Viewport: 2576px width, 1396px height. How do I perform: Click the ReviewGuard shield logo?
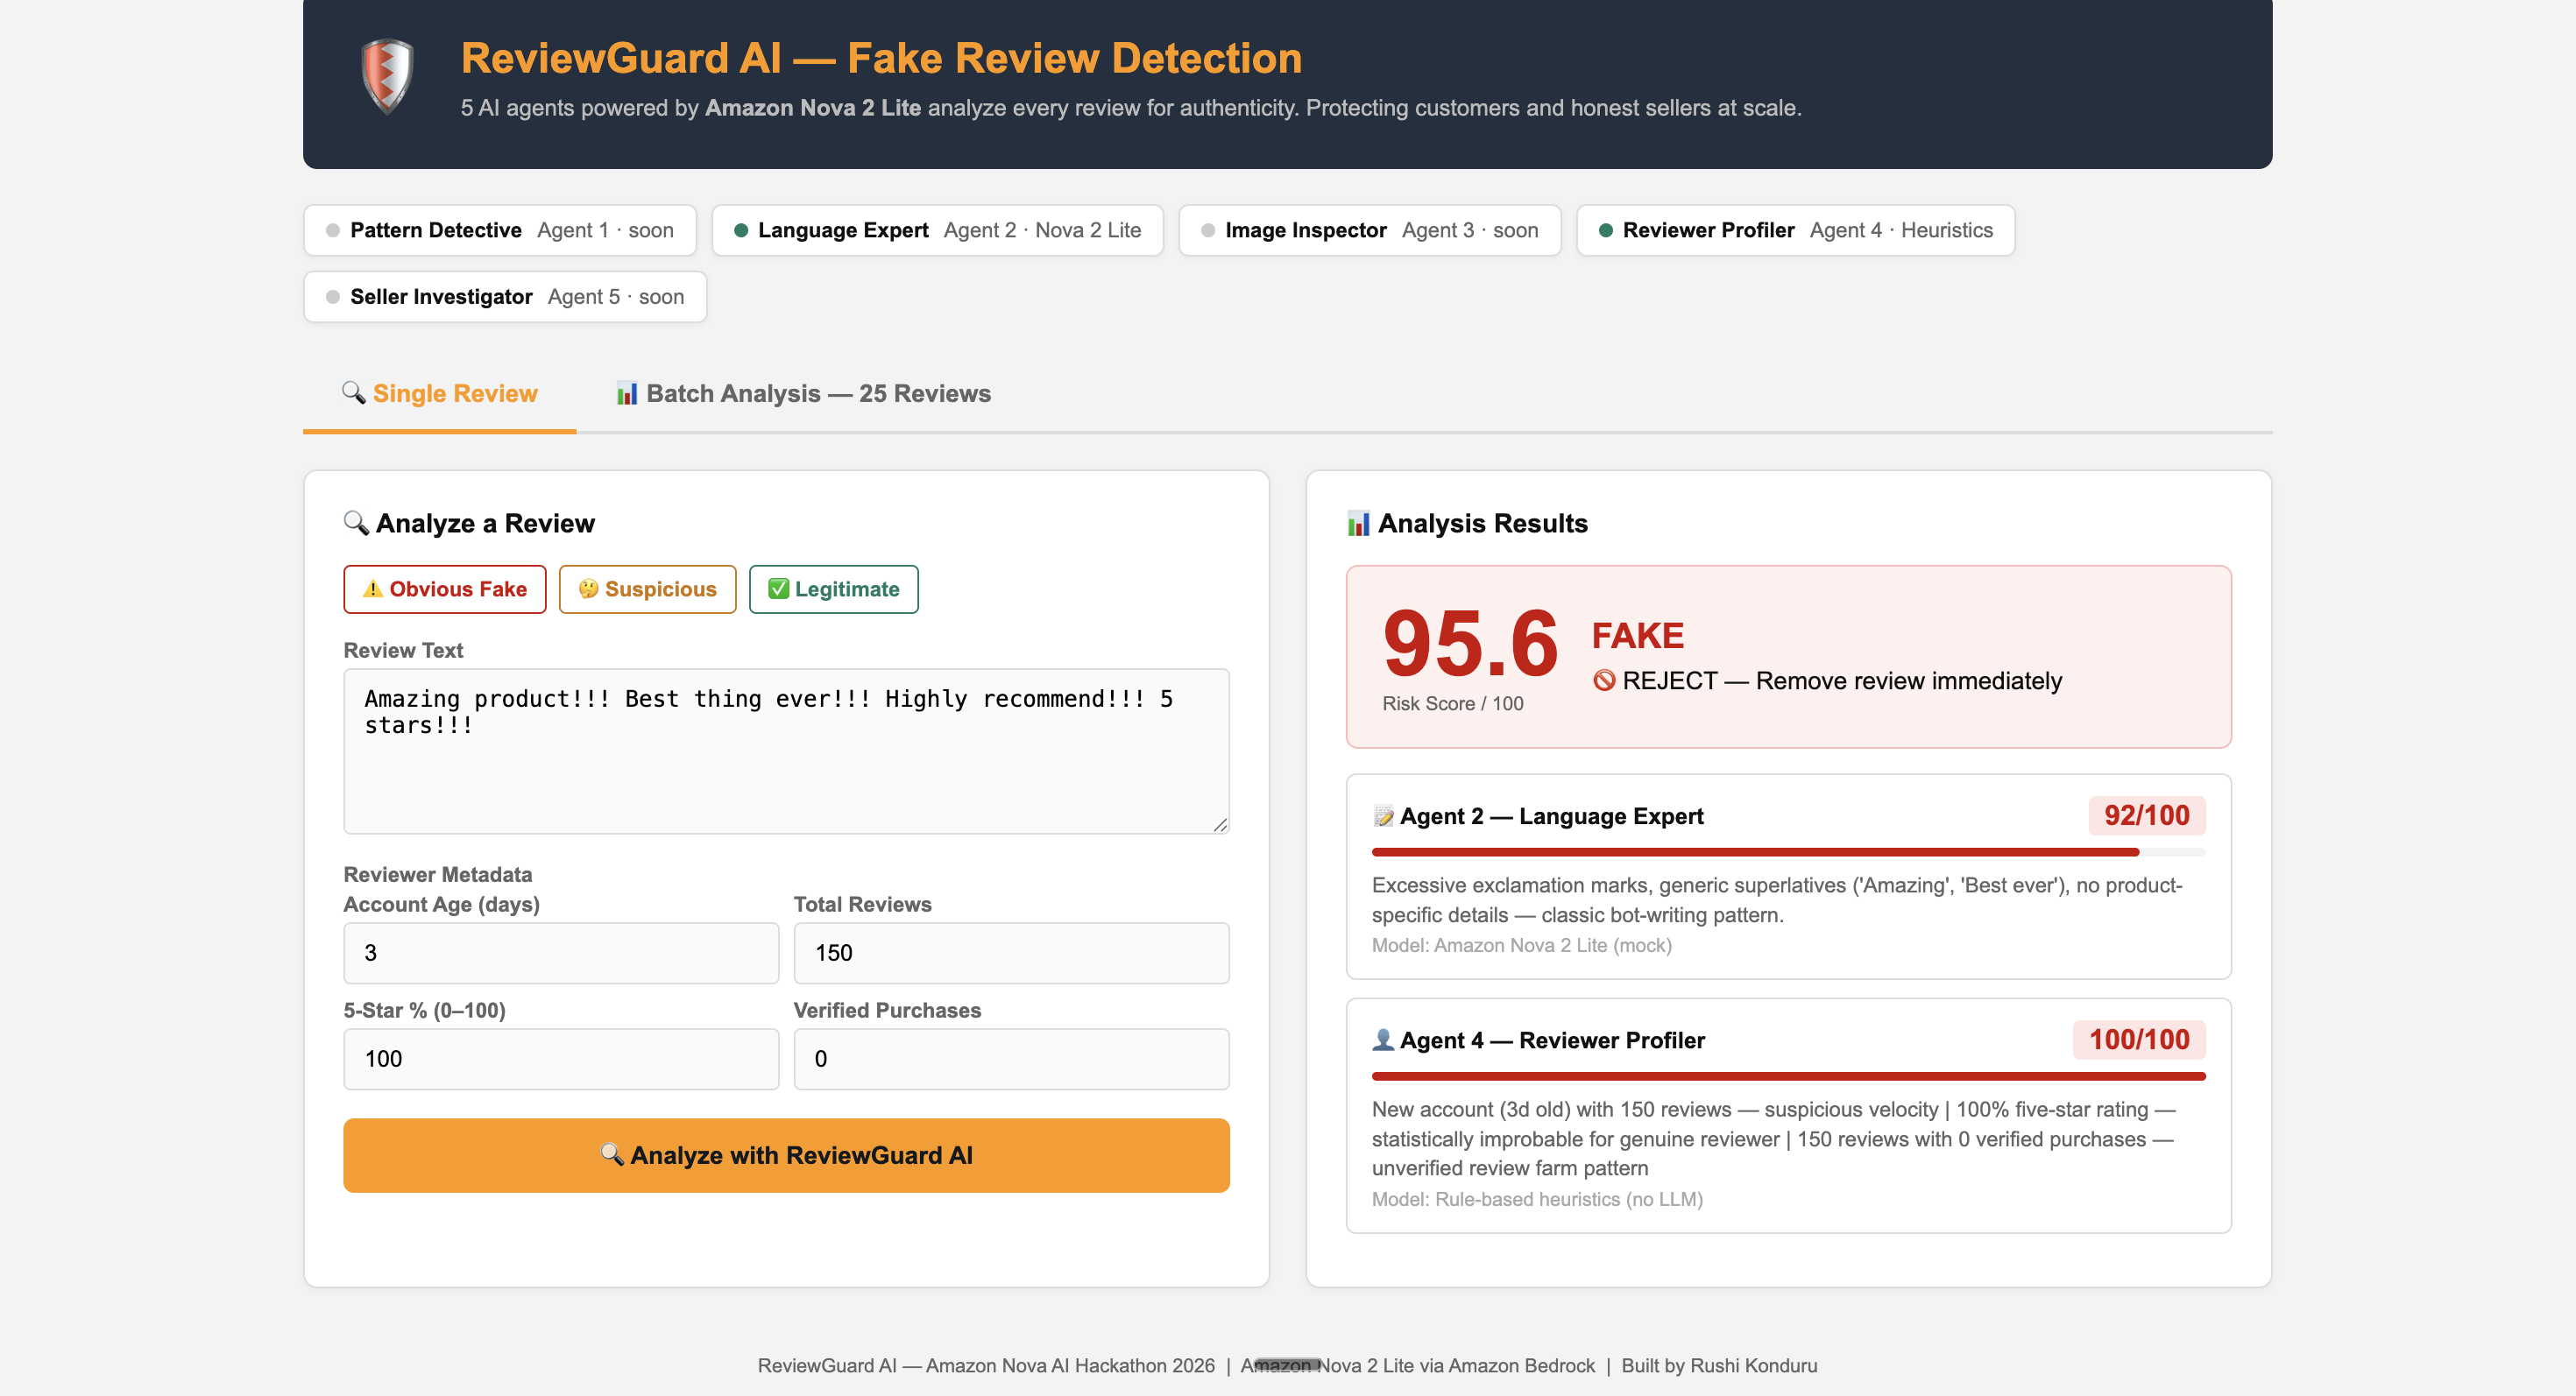[387, 75]
